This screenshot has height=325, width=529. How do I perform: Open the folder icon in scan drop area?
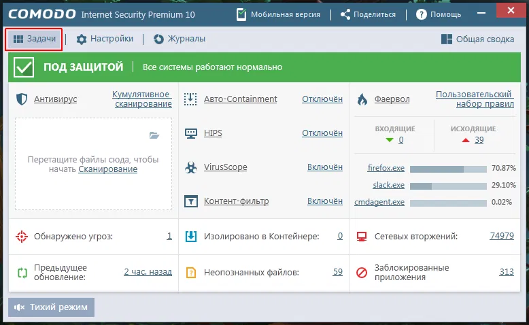[x=154, y=135]
